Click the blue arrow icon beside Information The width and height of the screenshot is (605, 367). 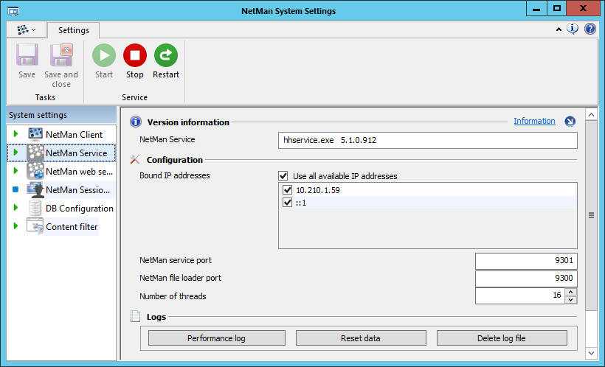coord(570,122)
